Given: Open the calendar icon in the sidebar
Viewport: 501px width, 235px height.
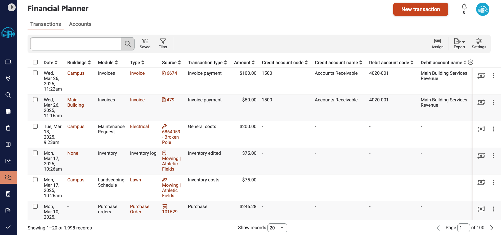Looking at the screenshot, I should [8, 111].
